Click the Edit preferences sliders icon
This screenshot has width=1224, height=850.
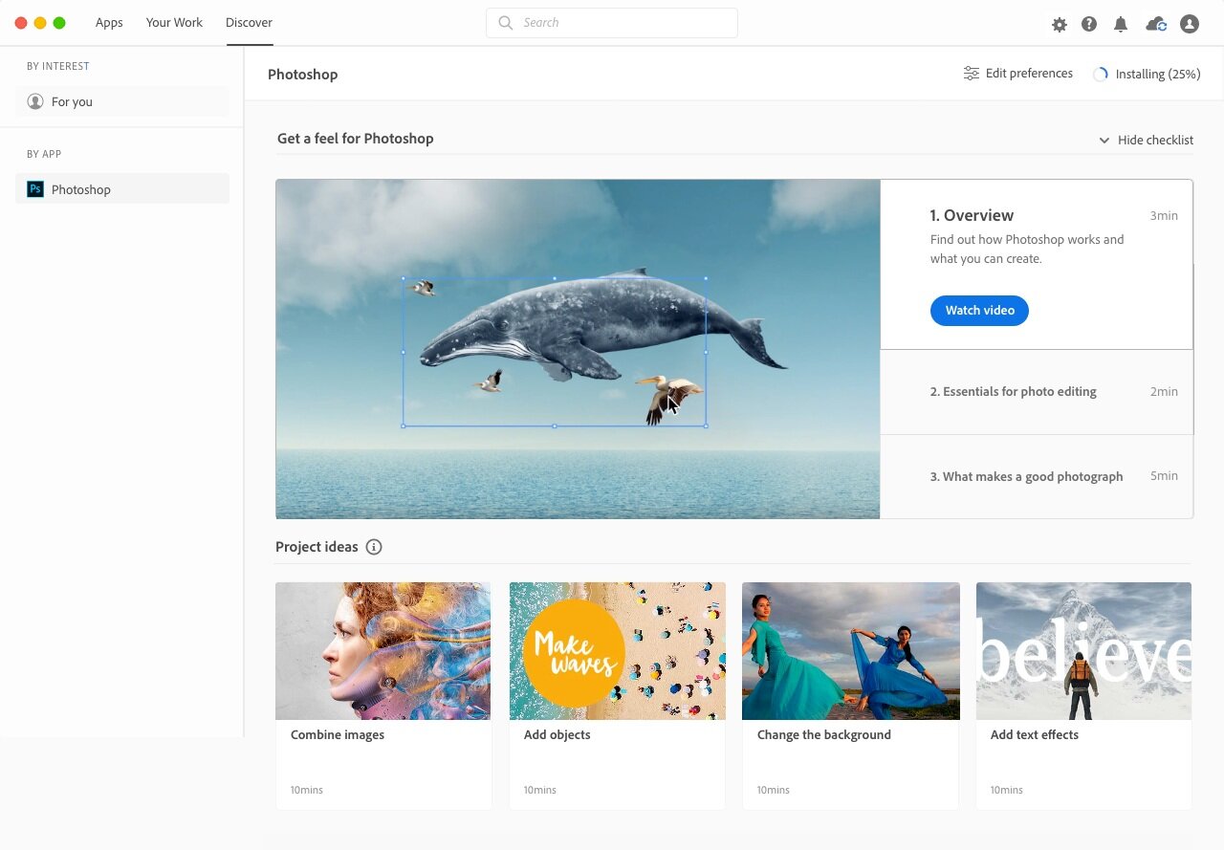pos(972,74)
